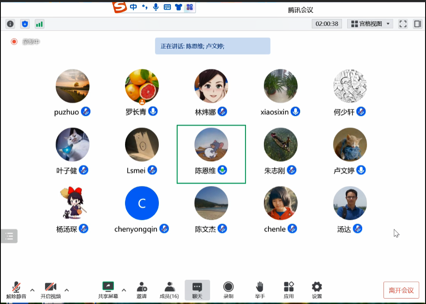Viewport: 426px width, 304px height.
Task: Raise hand with 举手 button
Action: coord(260,290)
